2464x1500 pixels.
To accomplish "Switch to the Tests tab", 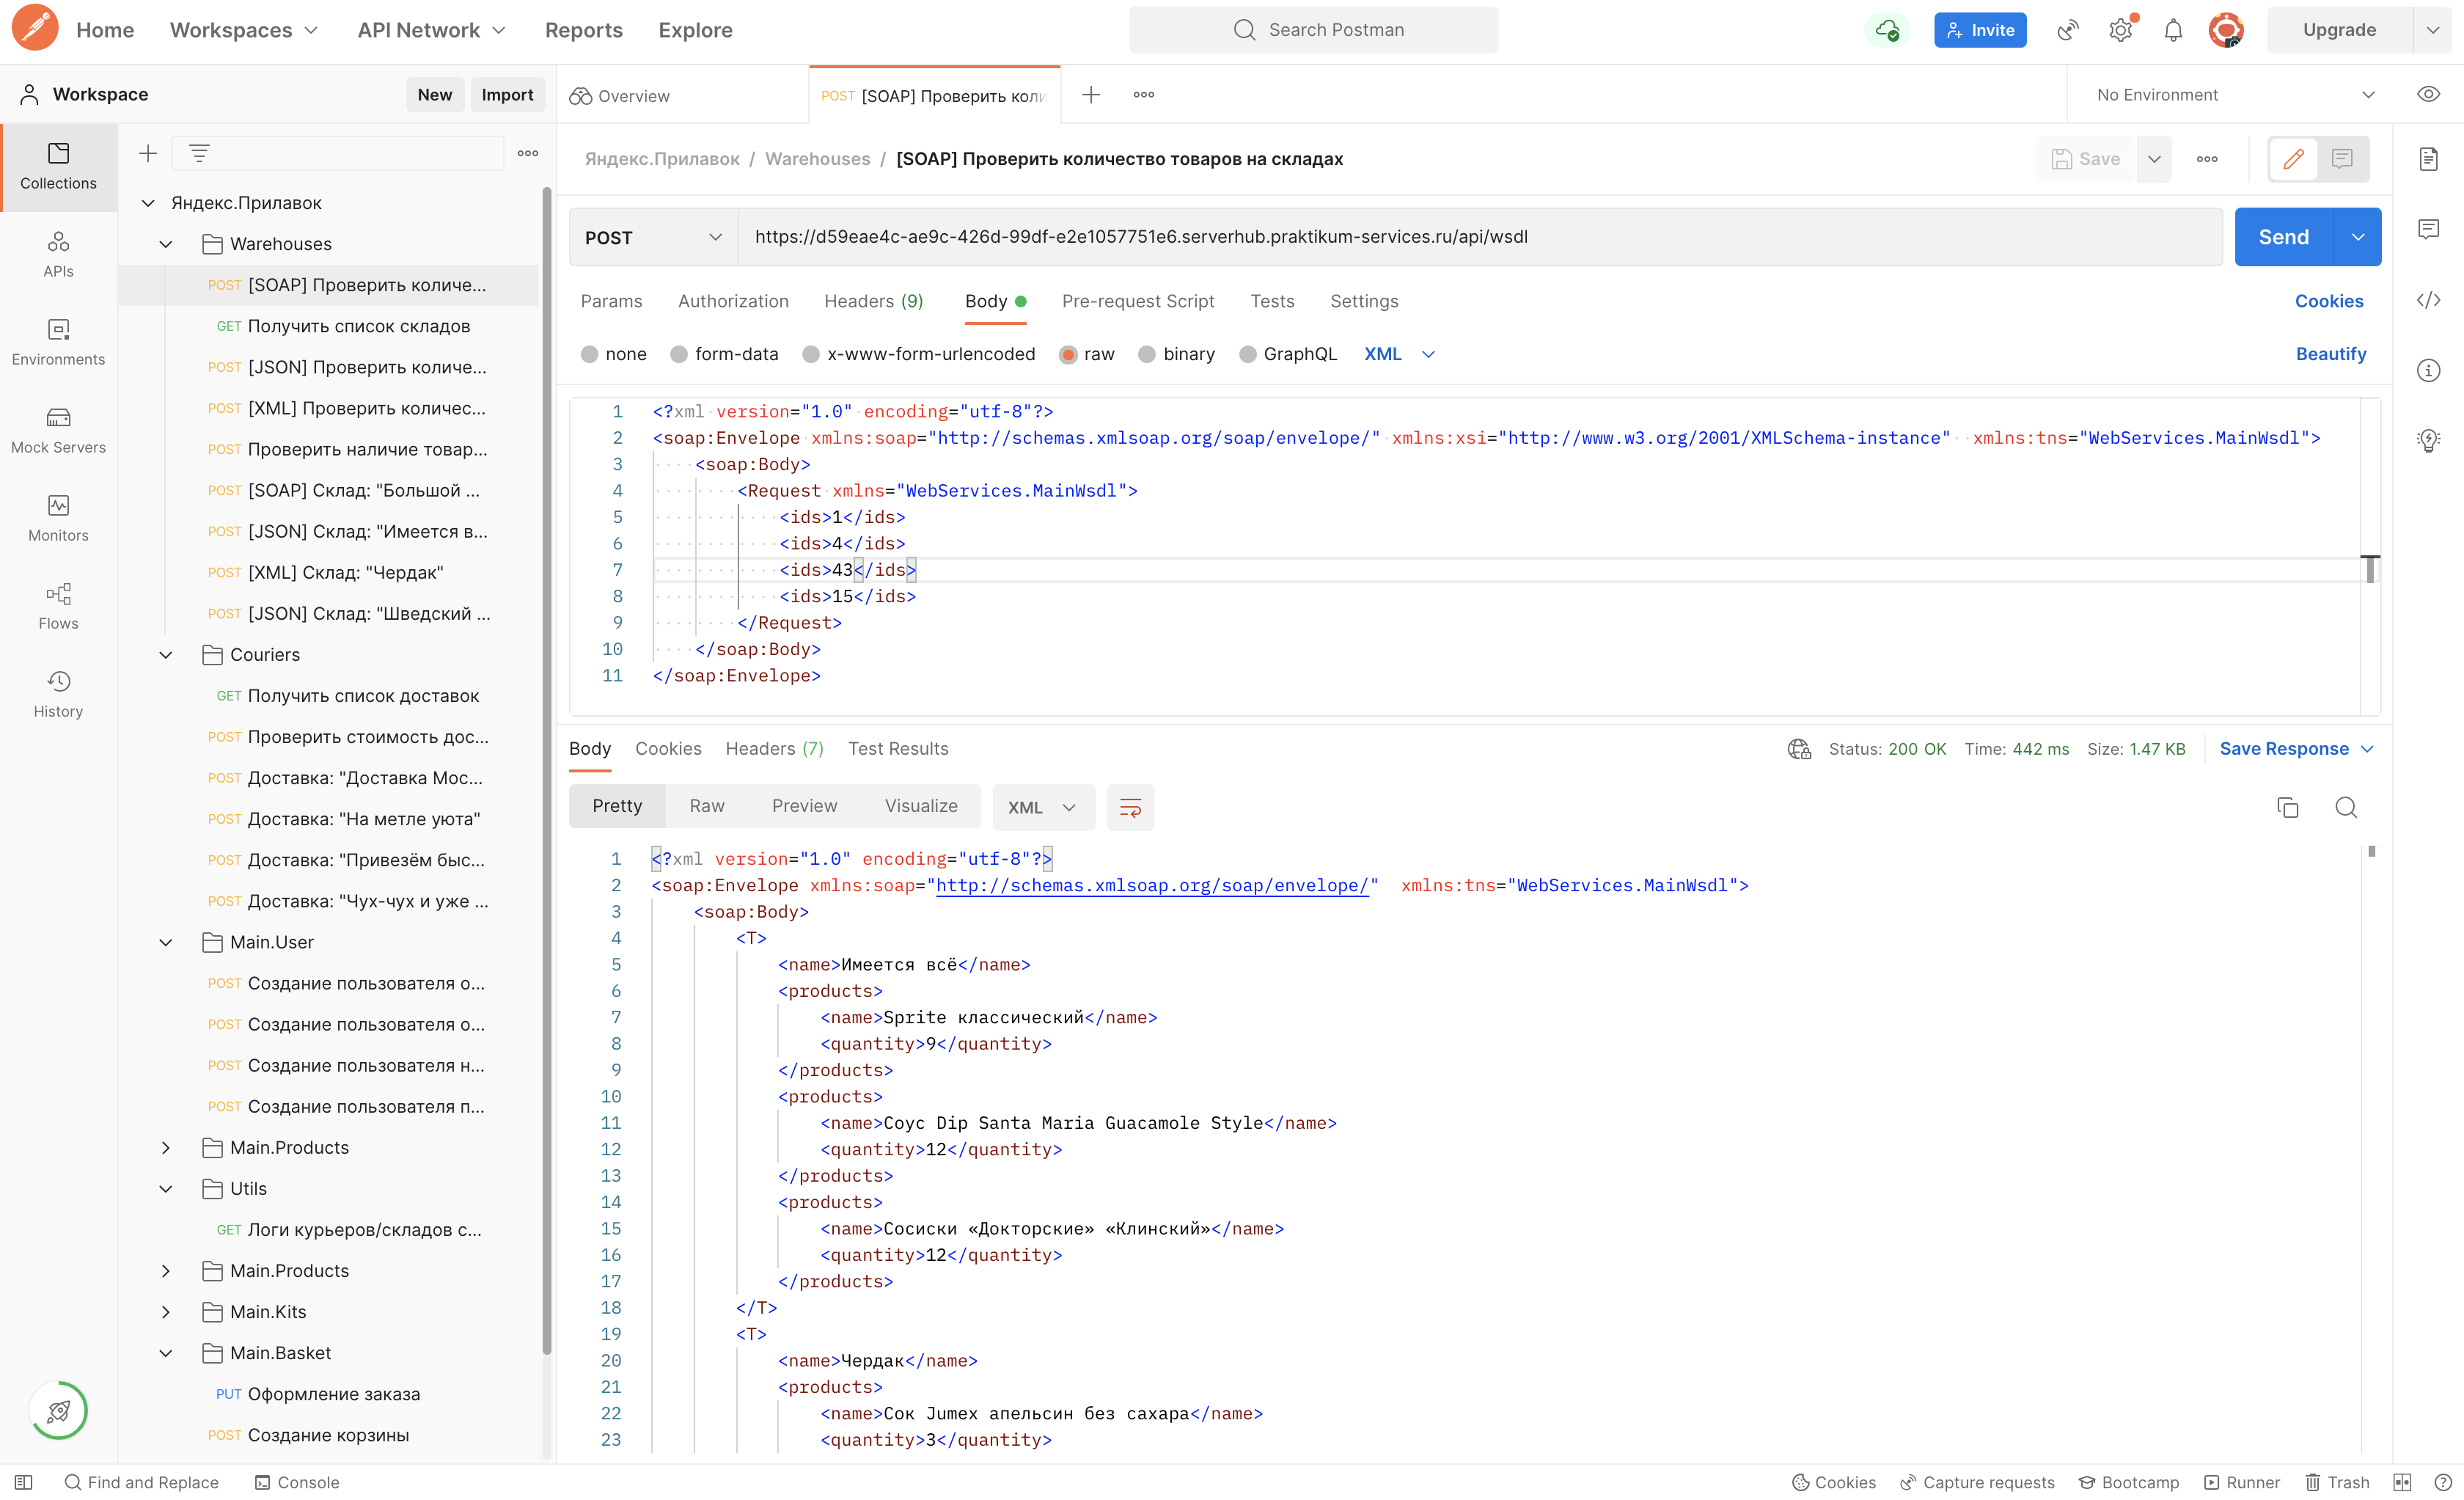I will point(1272,301).
